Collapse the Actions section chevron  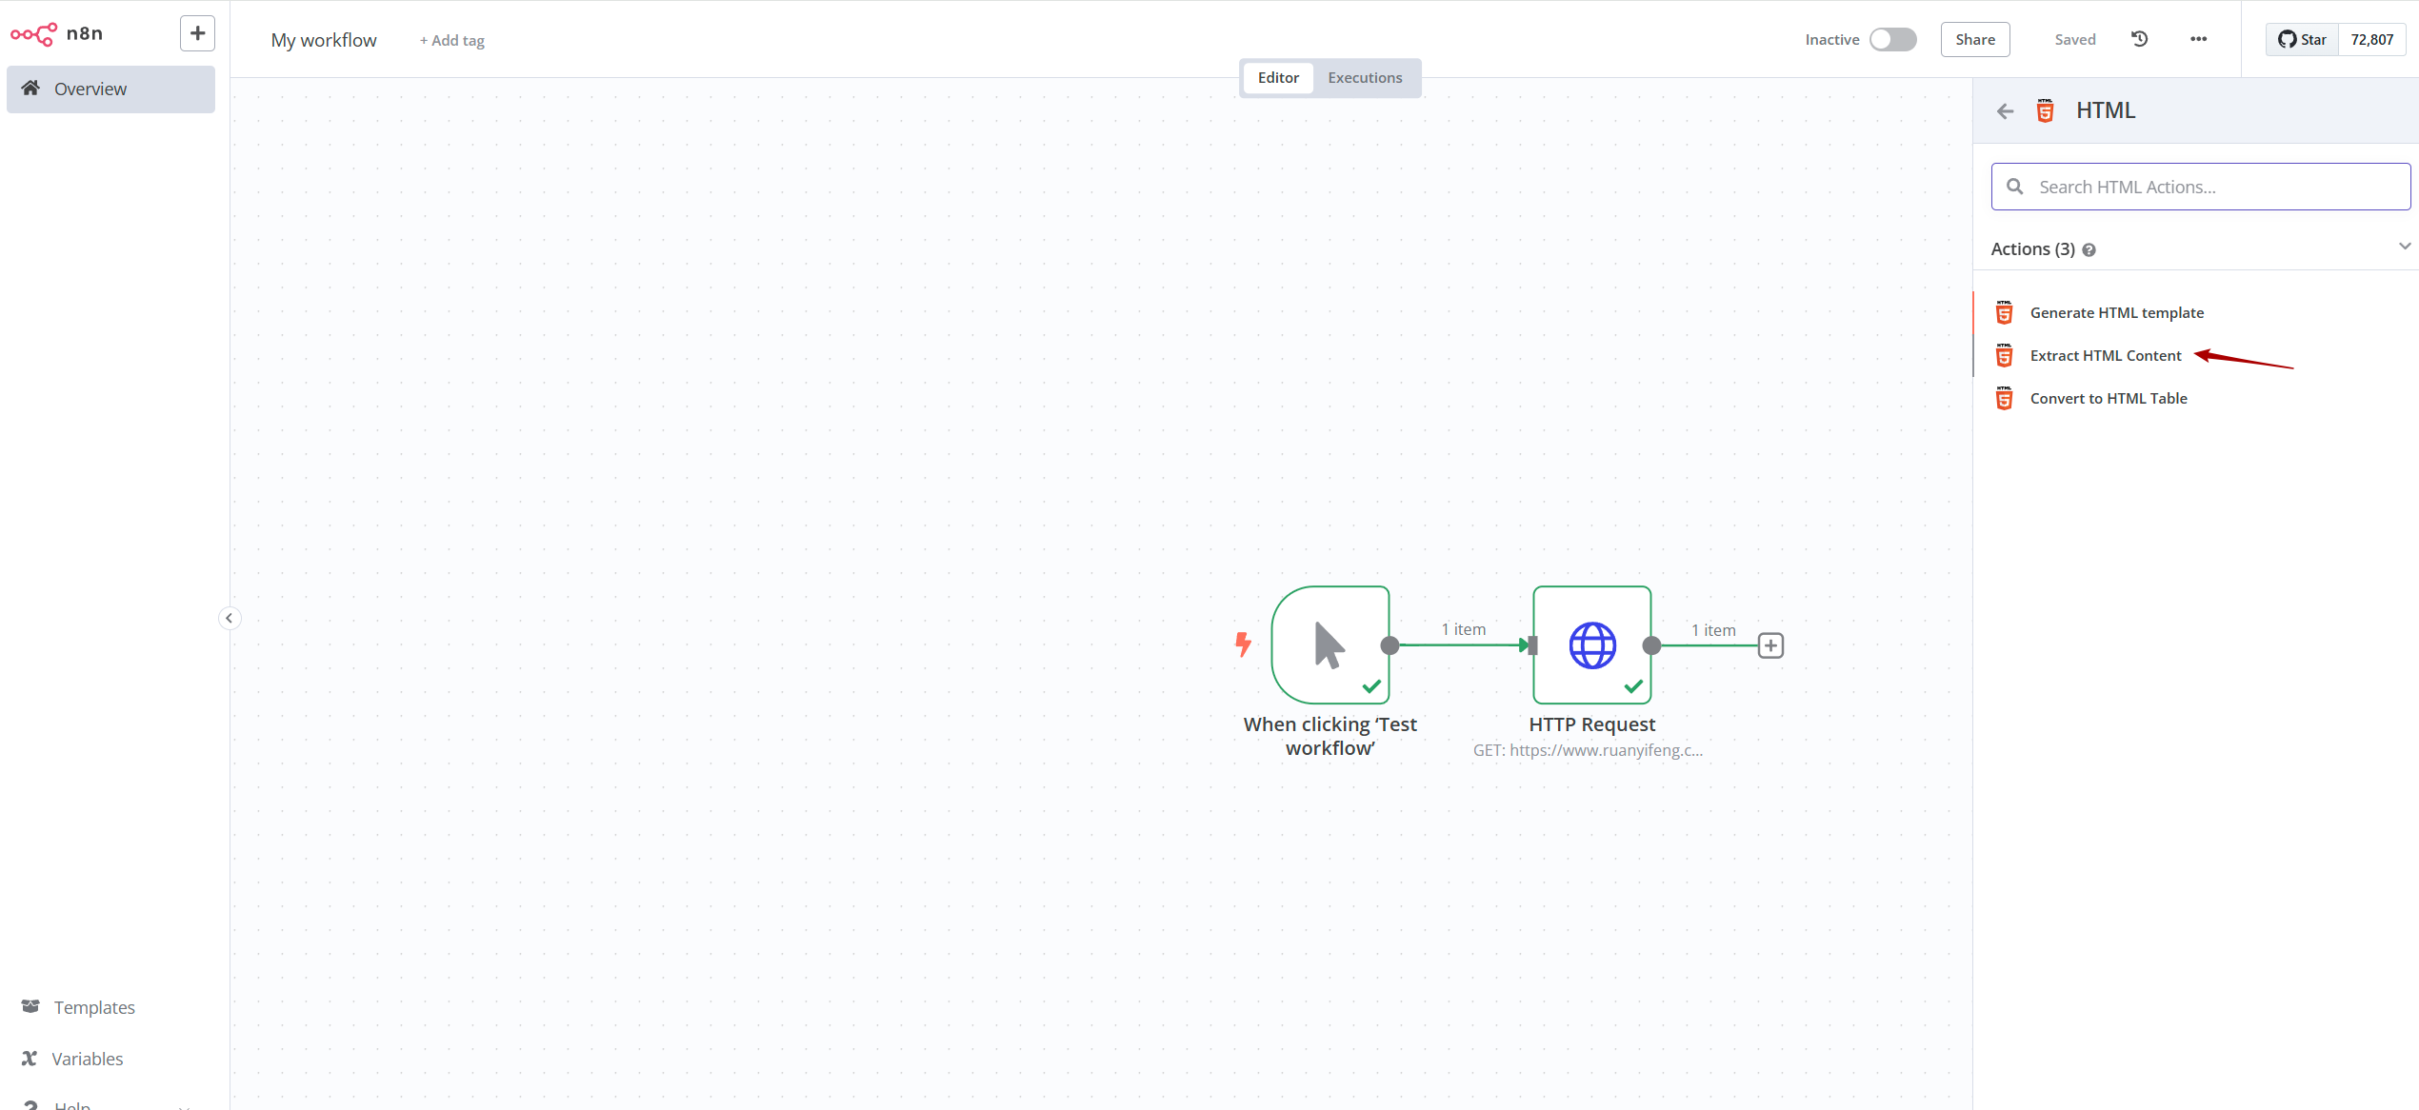click(2404, 247)
